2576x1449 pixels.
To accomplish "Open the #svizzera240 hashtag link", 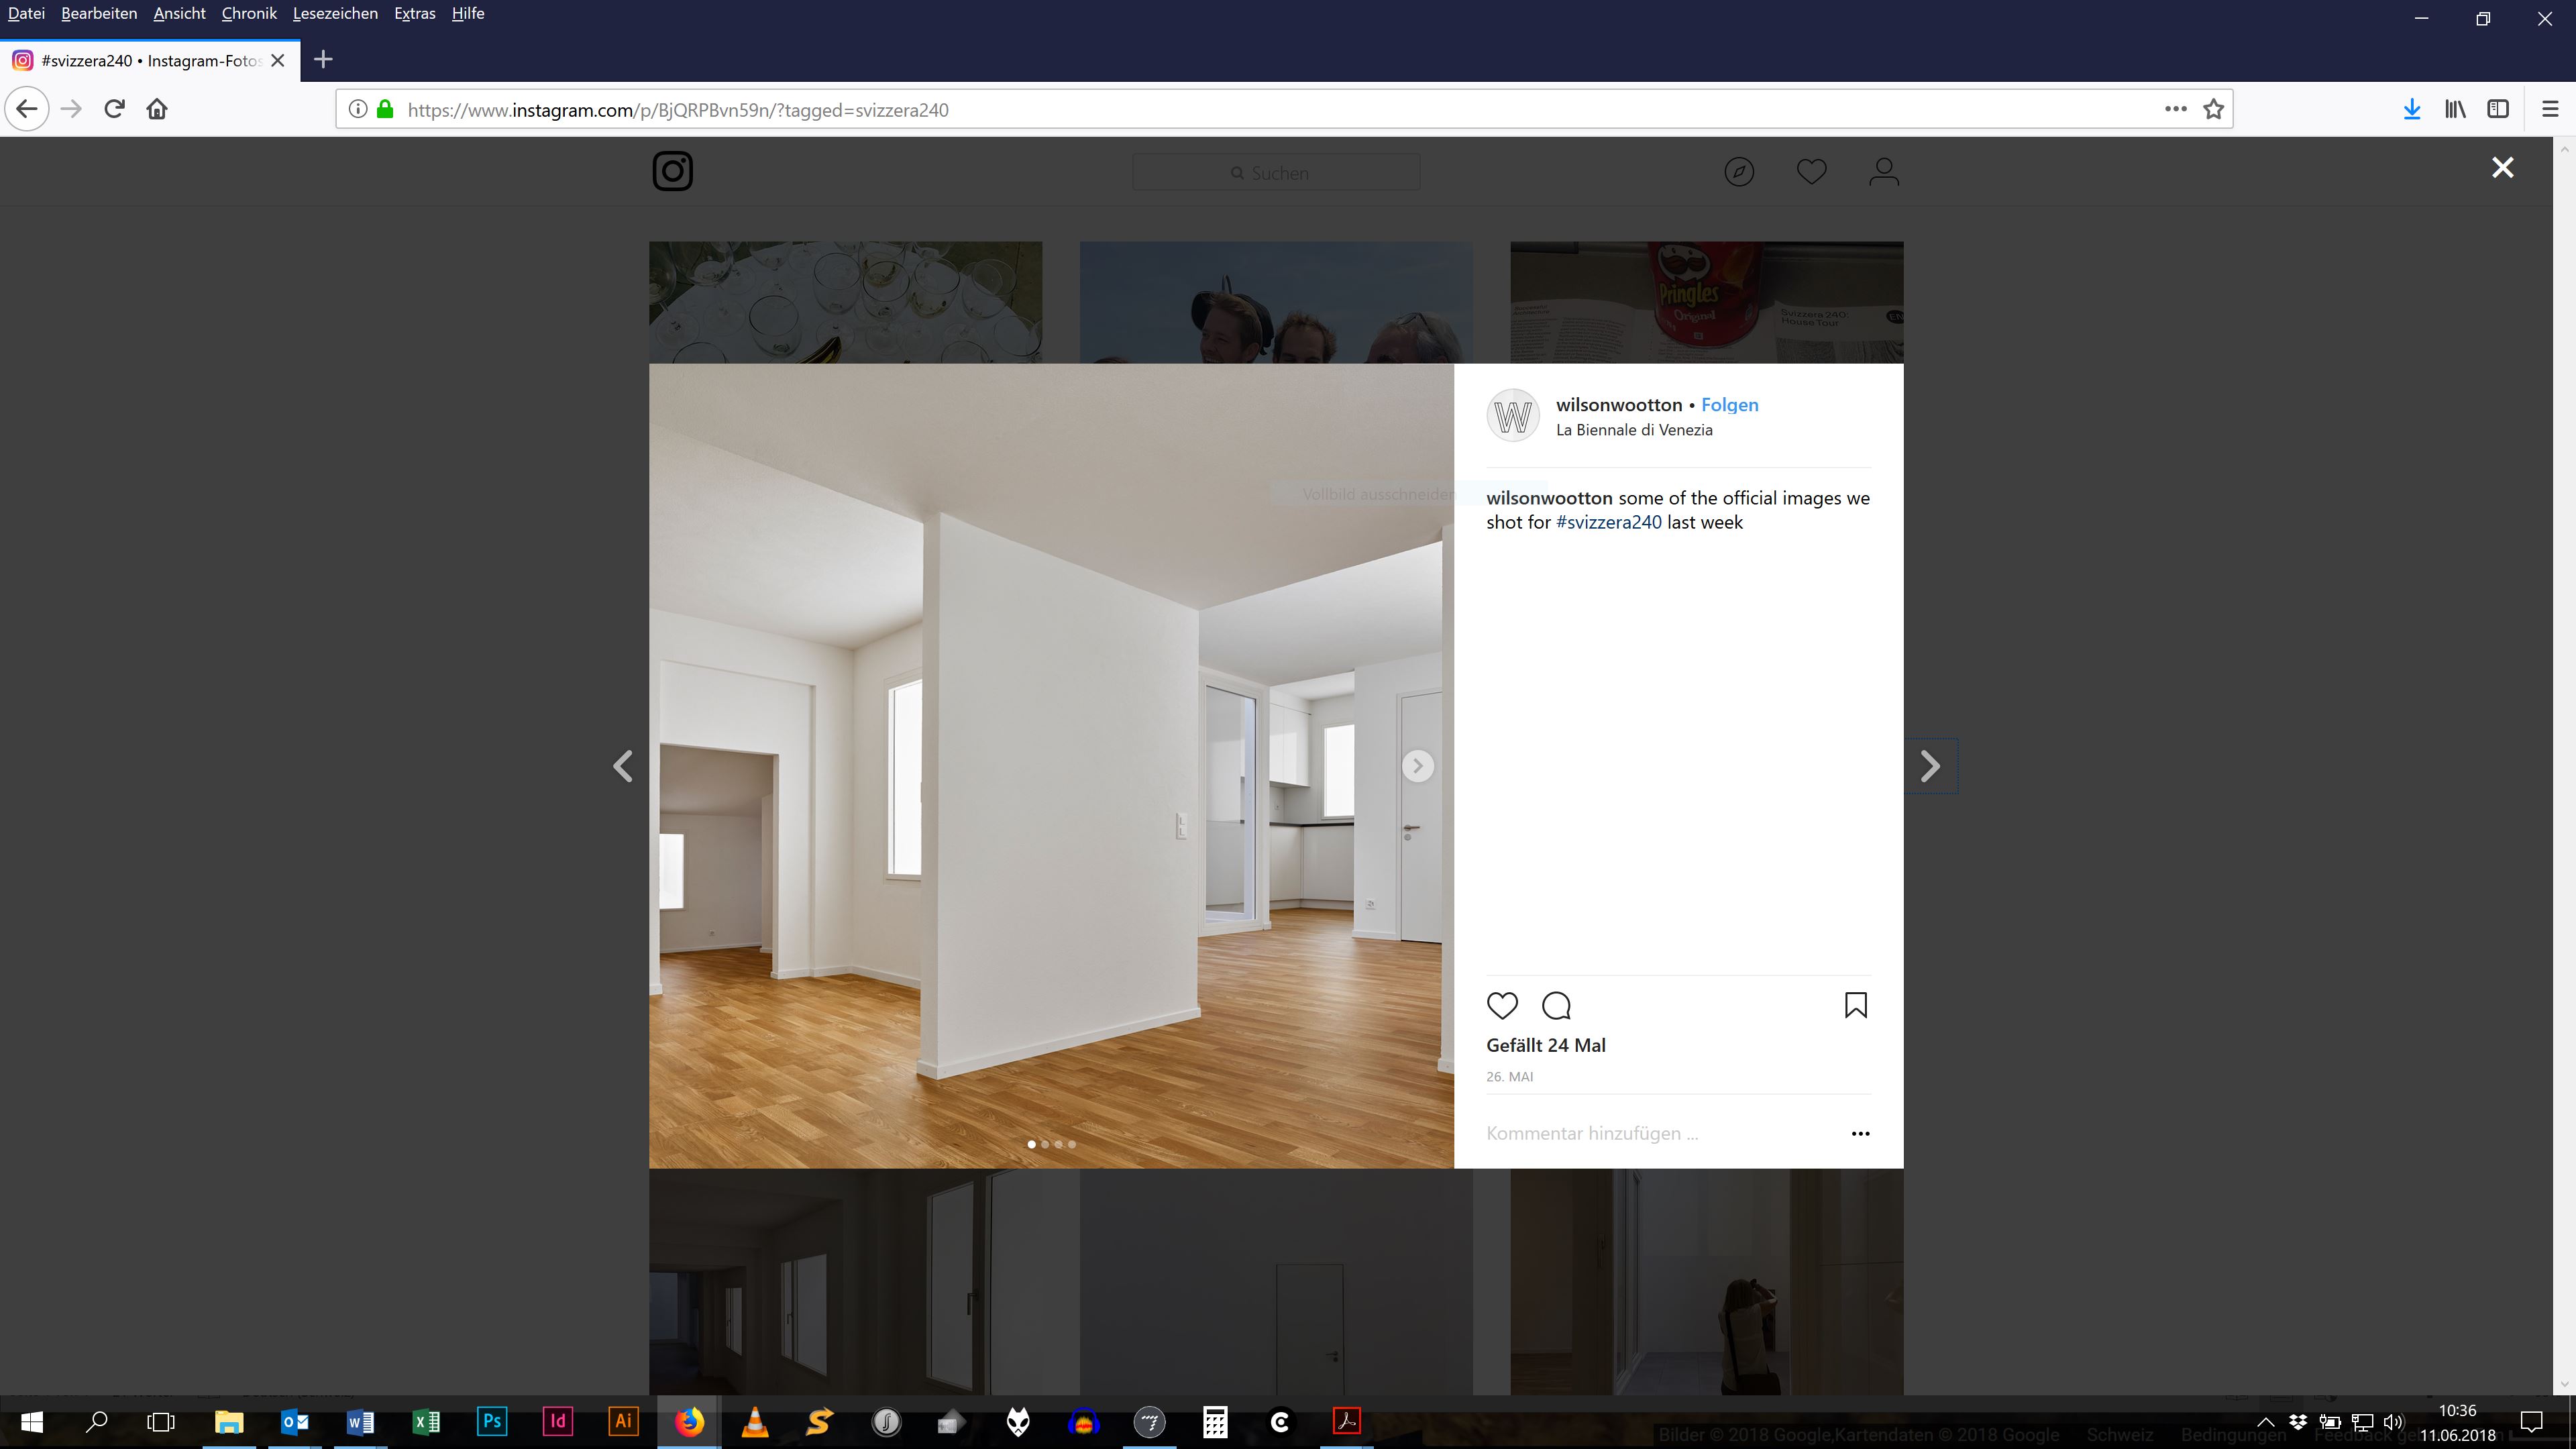I will point(1608,522).
